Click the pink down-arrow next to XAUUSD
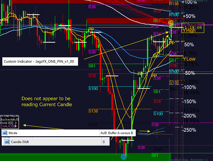Screen dimensions: 213x161 click(15, 126)
